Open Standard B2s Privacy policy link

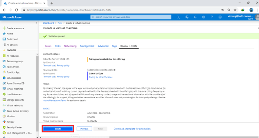(x=63, y=76)
